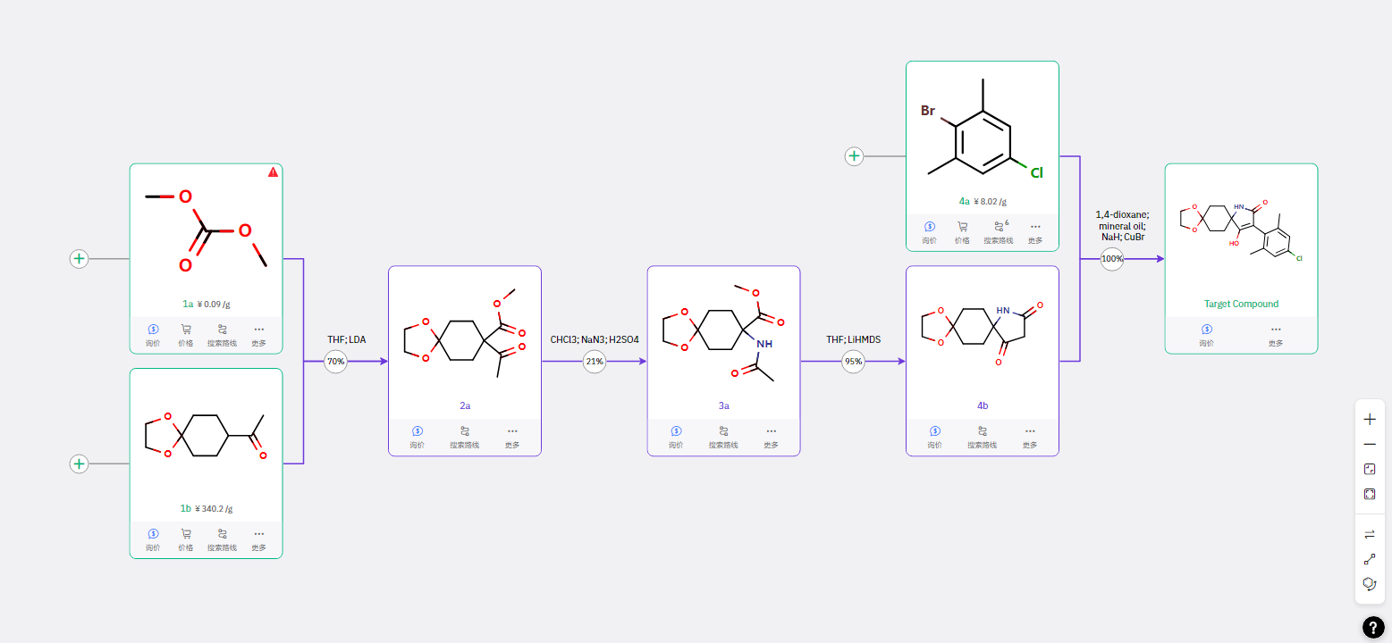Viewport: 1392px width, 643px height.
Task: Click the Target Compound structure image
Action: pos(1241,230)
